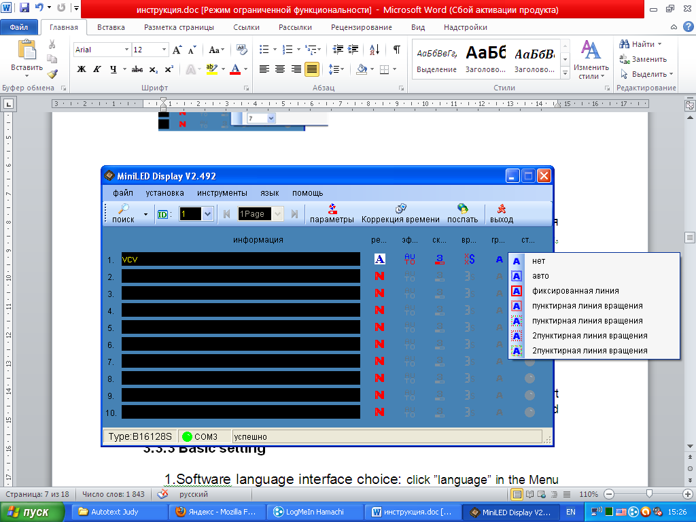Toggle Underline (Ч) formatting
Image resolution: width=696 pixels, height=522 pixels.
[x=114, y=69]
